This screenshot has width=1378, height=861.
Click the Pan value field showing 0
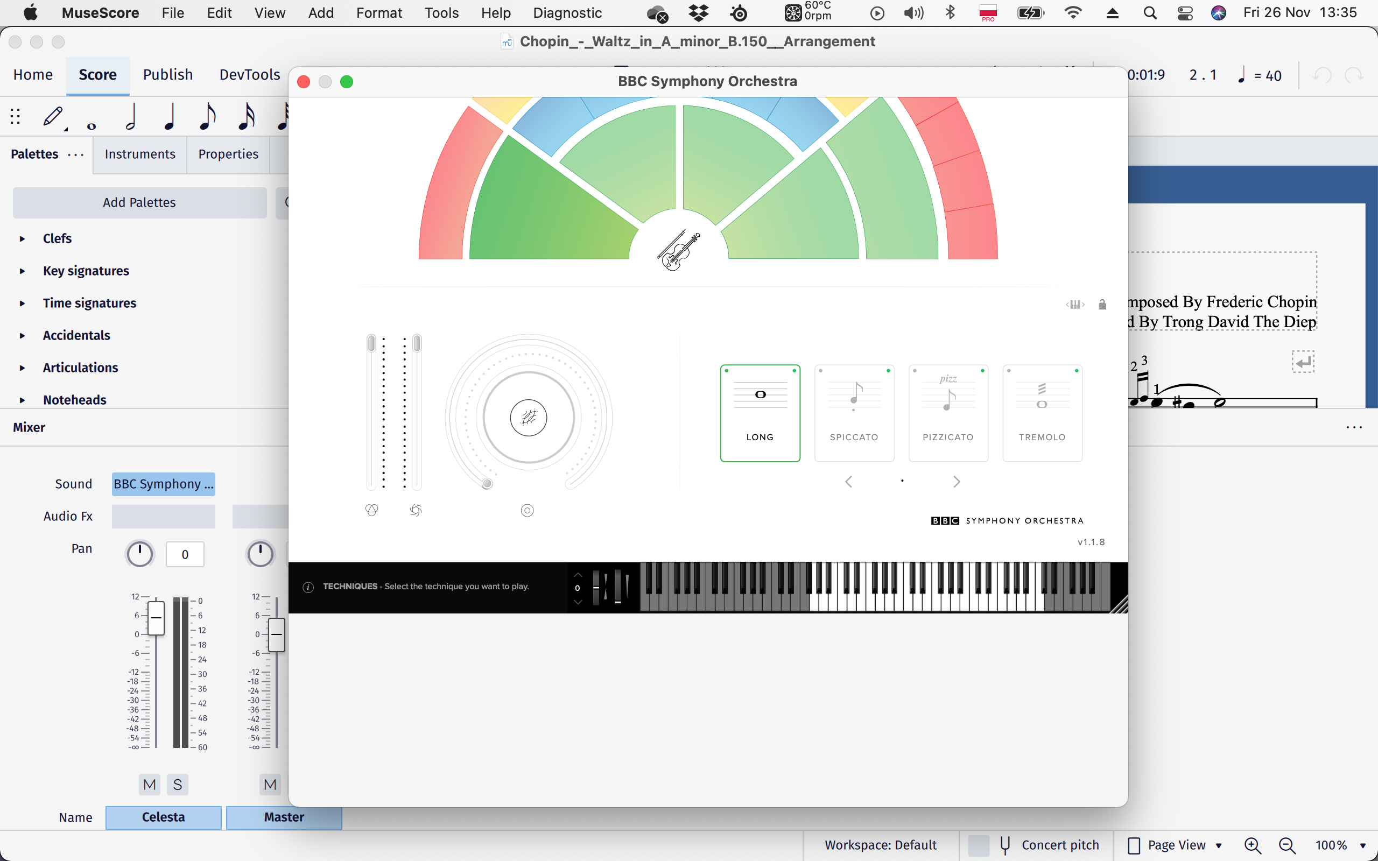(x=184, y=554)
